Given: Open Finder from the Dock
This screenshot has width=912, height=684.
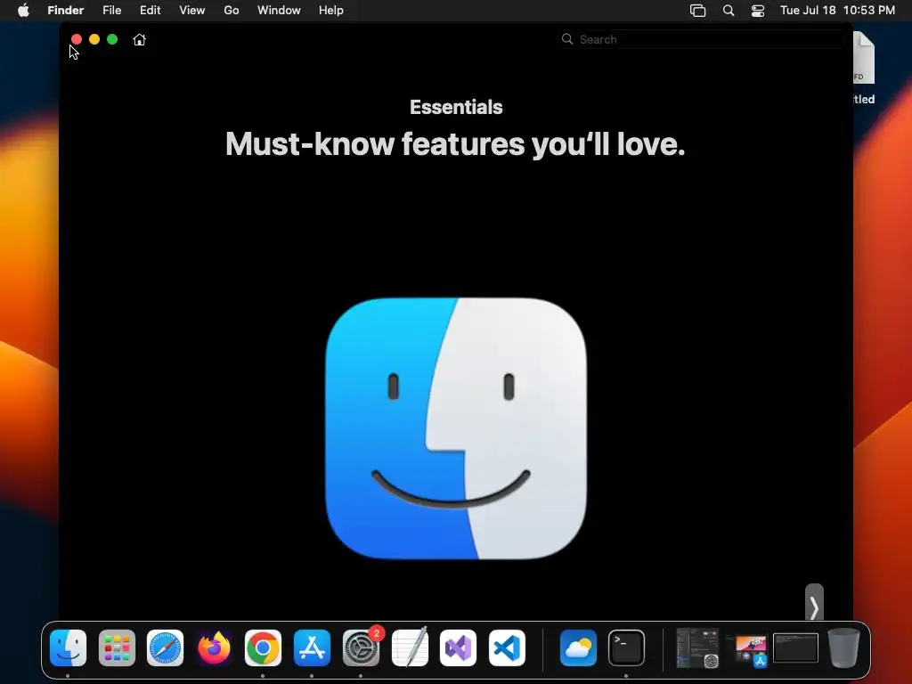Looking at the screenshot, I should pos(68,648).
